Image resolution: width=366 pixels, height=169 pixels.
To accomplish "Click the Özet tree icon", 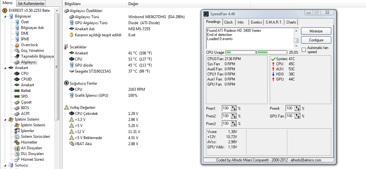I will 17,22.
